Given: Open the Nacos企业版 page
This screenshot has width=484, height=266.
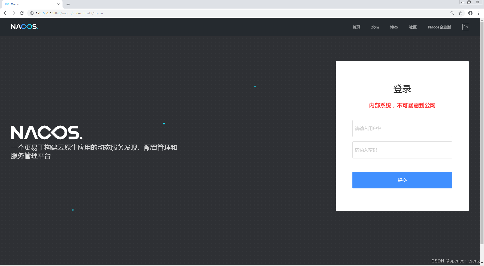Looking at the screenshot, I should click(x=439, y=27).
